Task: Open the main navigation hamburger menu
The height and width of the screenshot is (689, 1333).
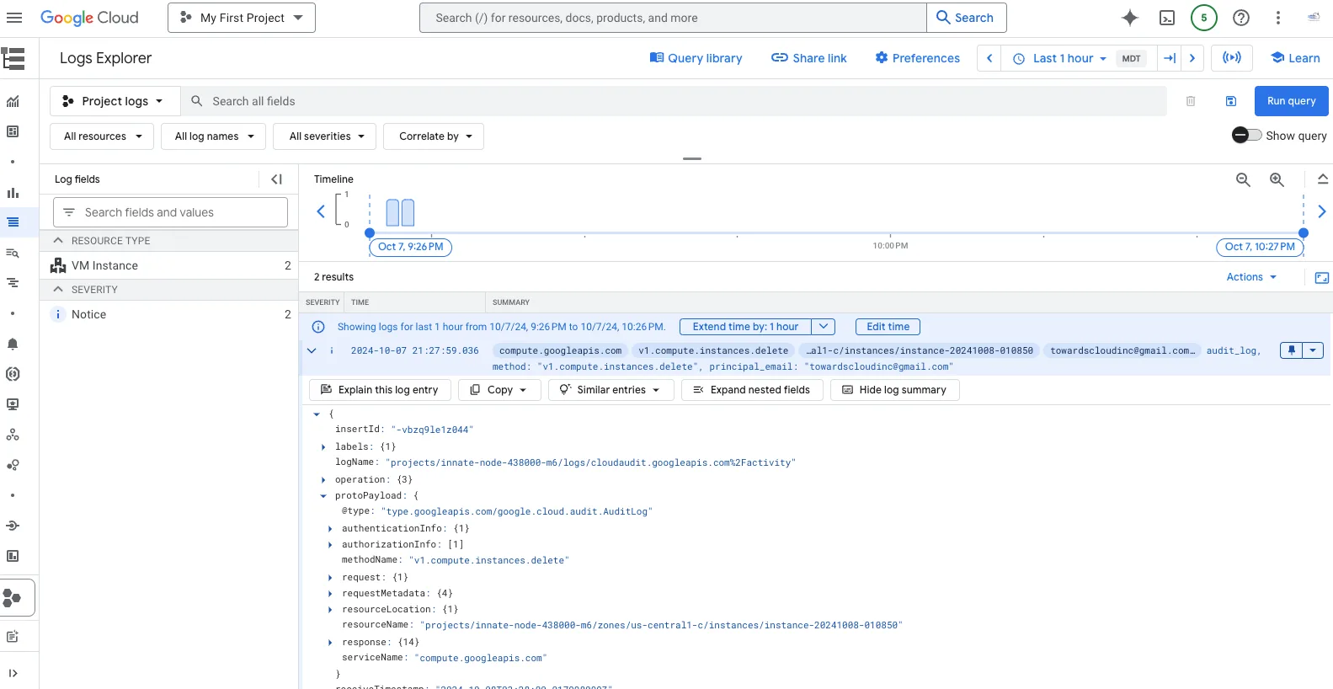Action: pos(14,18)
